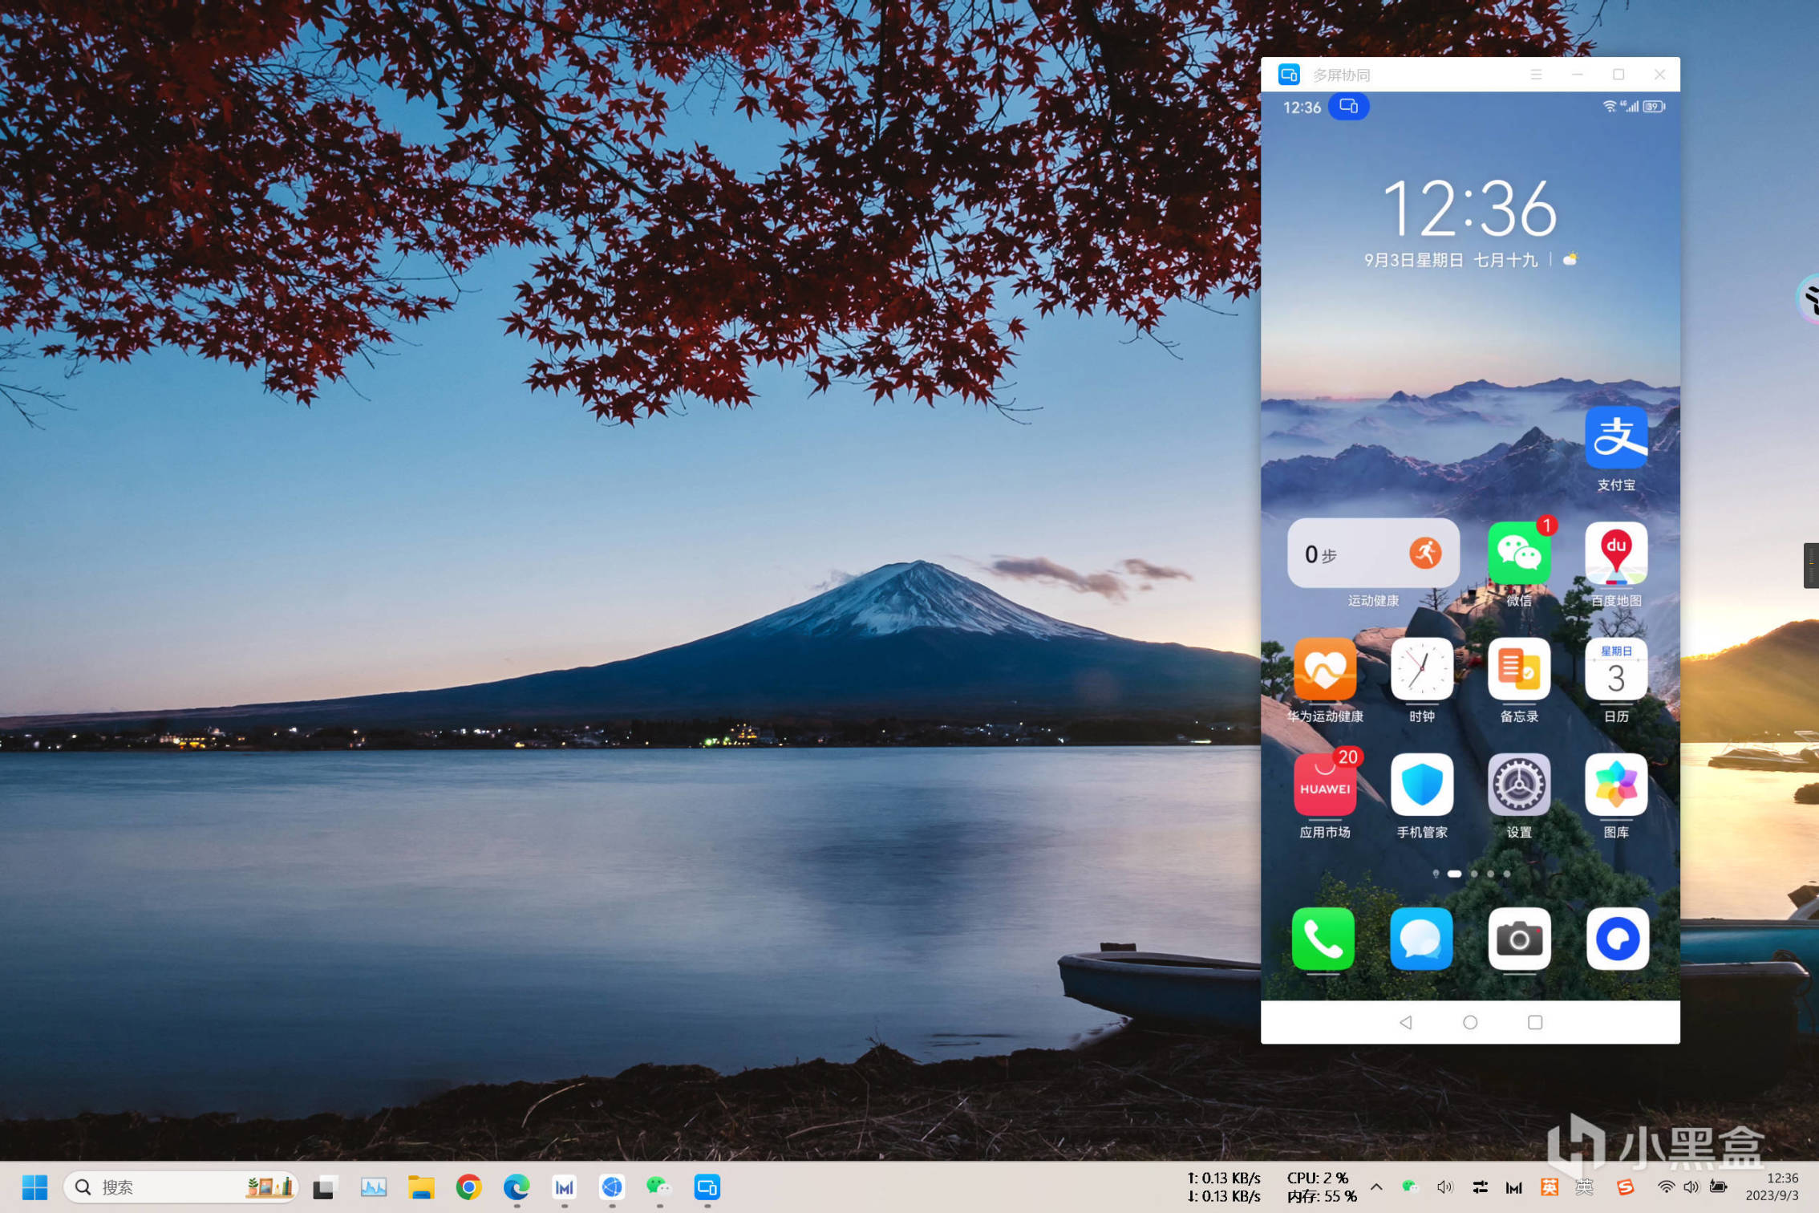Open phone Settings (设置) gear icon
Screen dimensions: 1819x1213
pyautogui.click(x=1518, y=785)
